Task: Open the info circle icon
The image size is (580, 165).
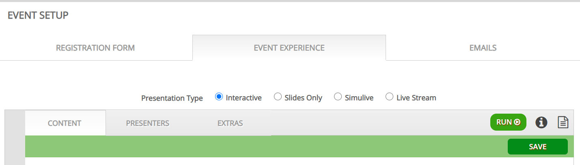Action: [541, 123]
